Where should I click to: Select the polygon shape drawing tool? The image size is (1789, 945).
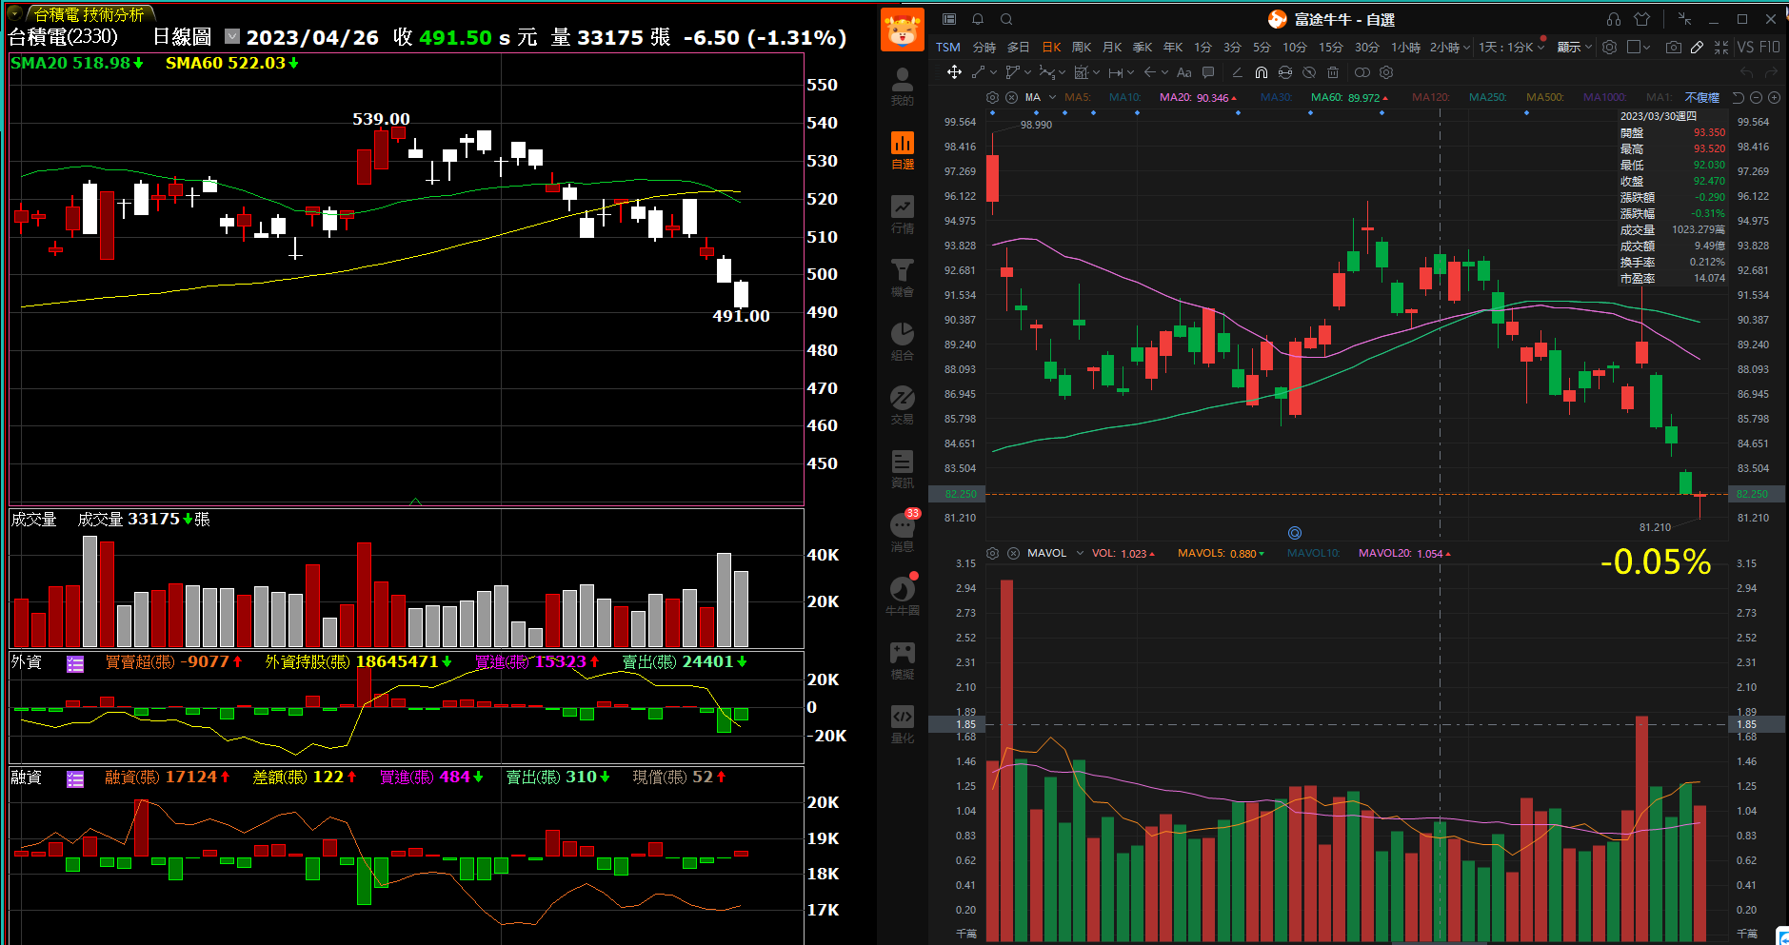[1012, 72]
